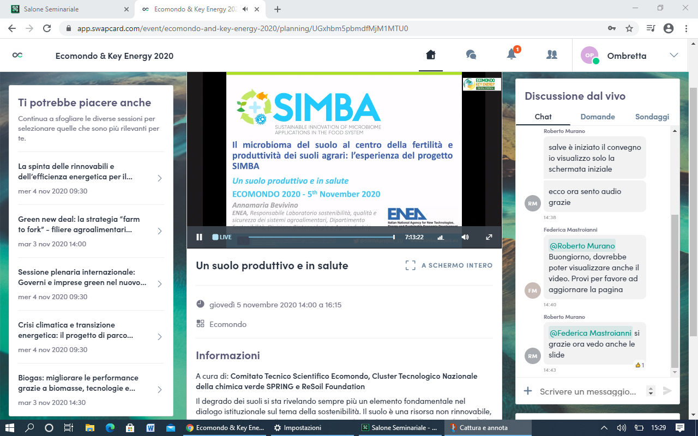Screen dimensions: 698x436
Task: Switch to the Chat tab
Action: (x=543, y=117)
